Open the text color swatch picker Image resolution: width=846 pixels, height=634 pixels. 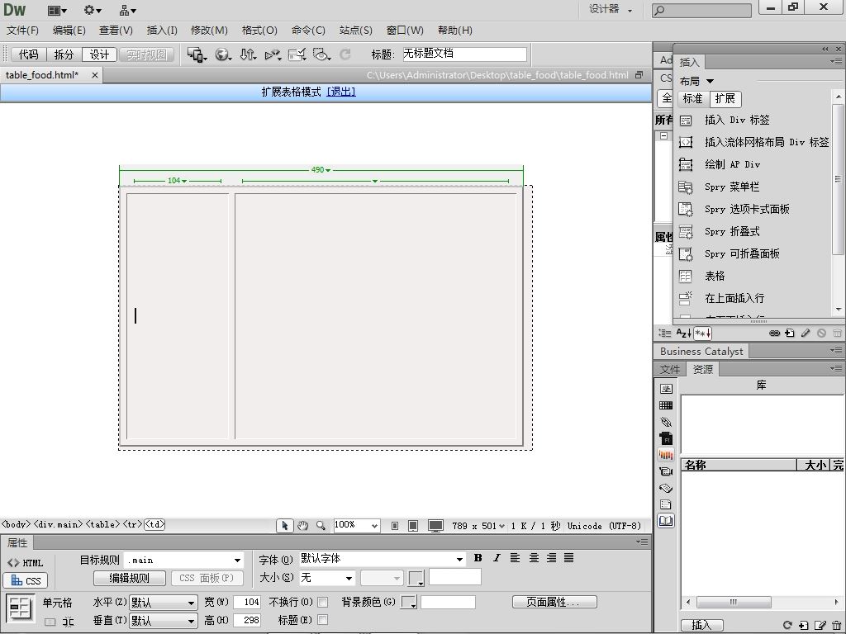pyautogui.click(x=416, y=578)
